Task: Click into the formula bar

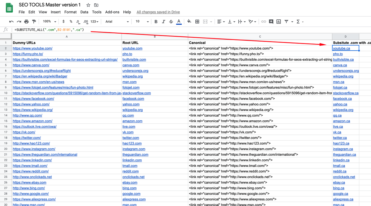Action: point(192,30)
